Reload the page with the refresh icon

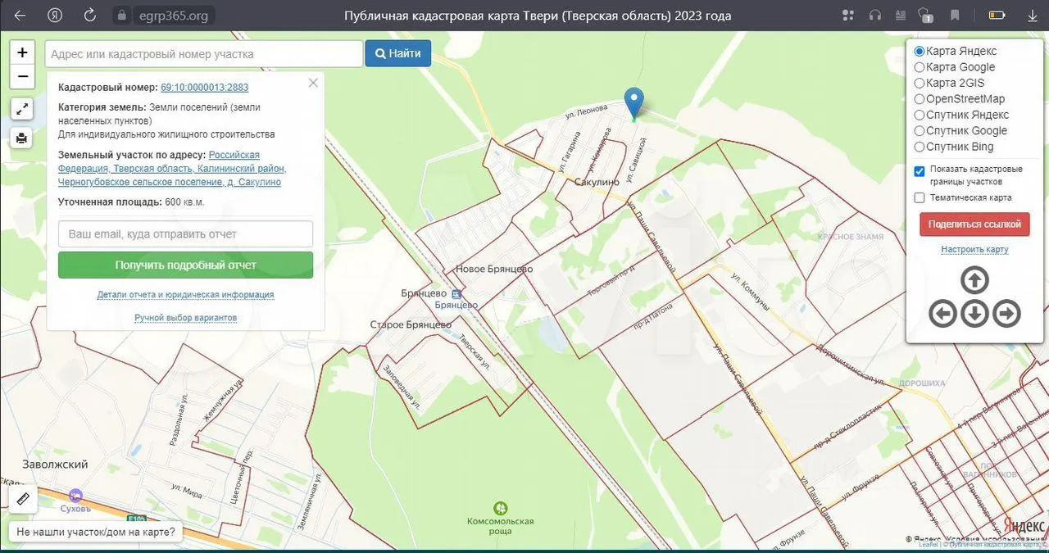tap(90, 16)
